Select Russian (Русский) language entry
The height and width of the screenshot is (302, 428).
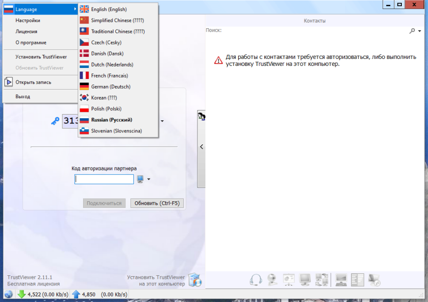[118, 120]
